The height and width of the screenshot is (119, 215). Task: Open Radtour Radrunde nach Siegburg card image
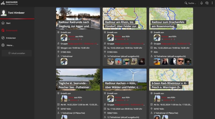[x=78, y=19]
